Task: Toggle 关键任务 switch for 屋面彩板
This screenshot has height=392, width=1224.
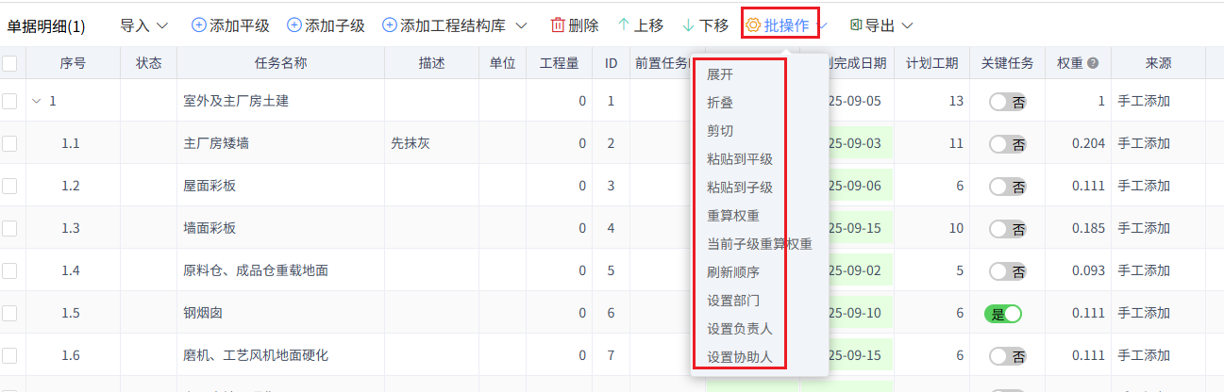Action: pos(1007,187)
